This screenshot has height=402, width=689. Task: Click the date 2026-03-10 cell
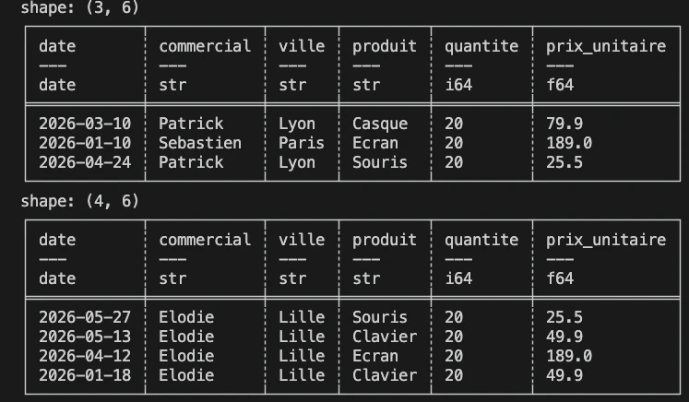click(85, 124)
